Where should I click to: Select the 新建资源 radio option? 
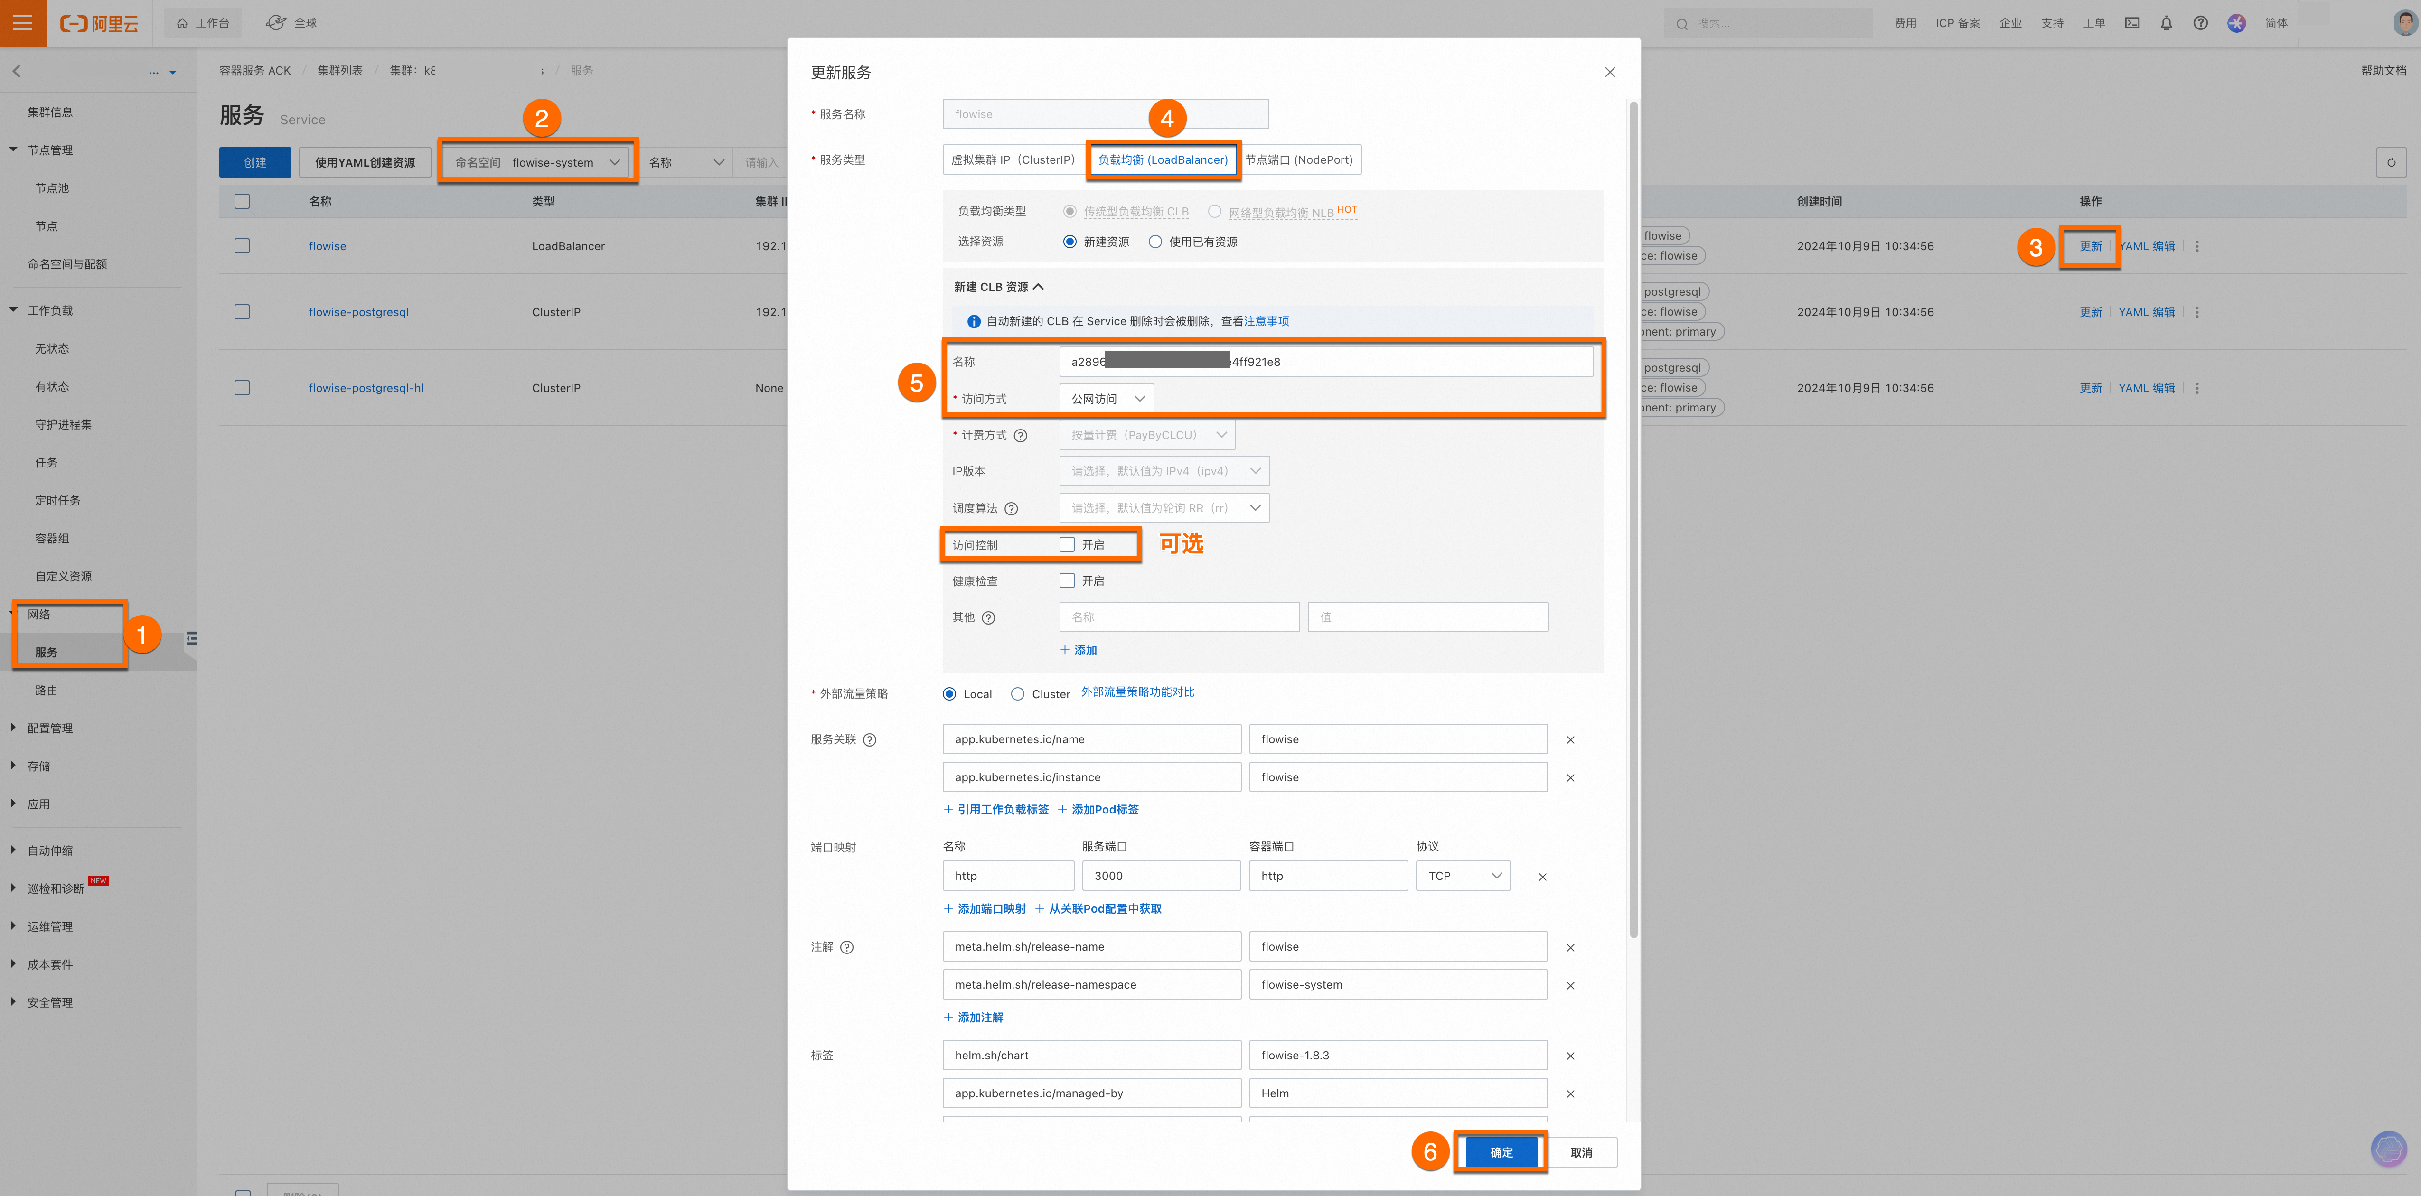pyautogui.click(x=1069, y=242)
